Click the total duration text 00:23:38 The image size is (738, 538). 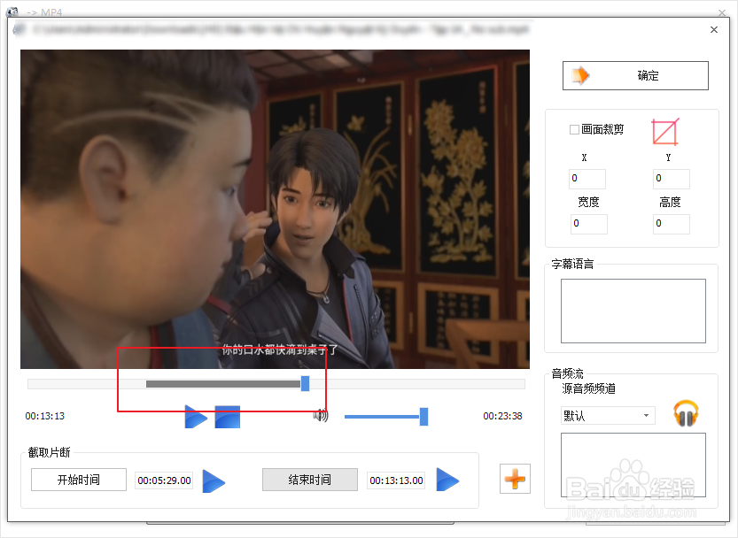coord(502,416)
